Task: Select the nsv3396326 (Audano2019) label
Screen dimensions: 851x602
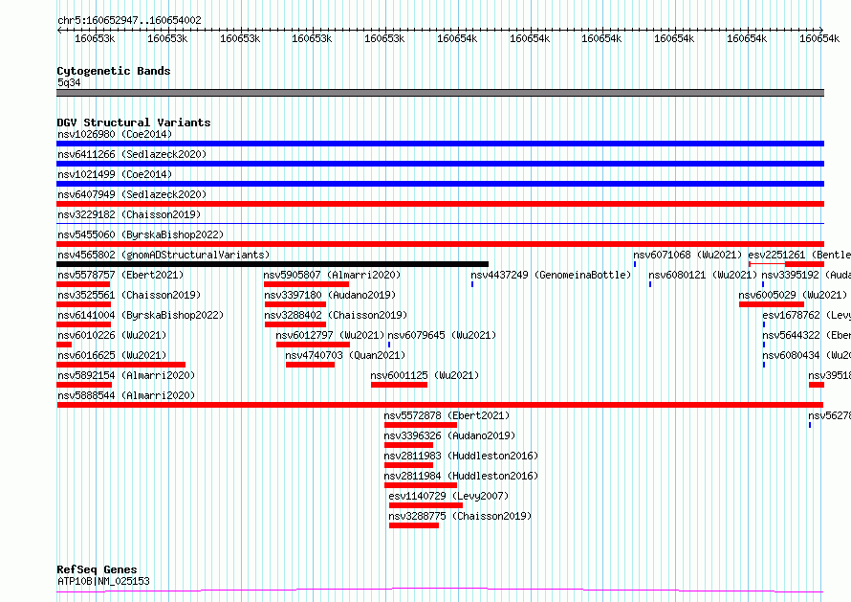Action: click(x=449, y=435)
